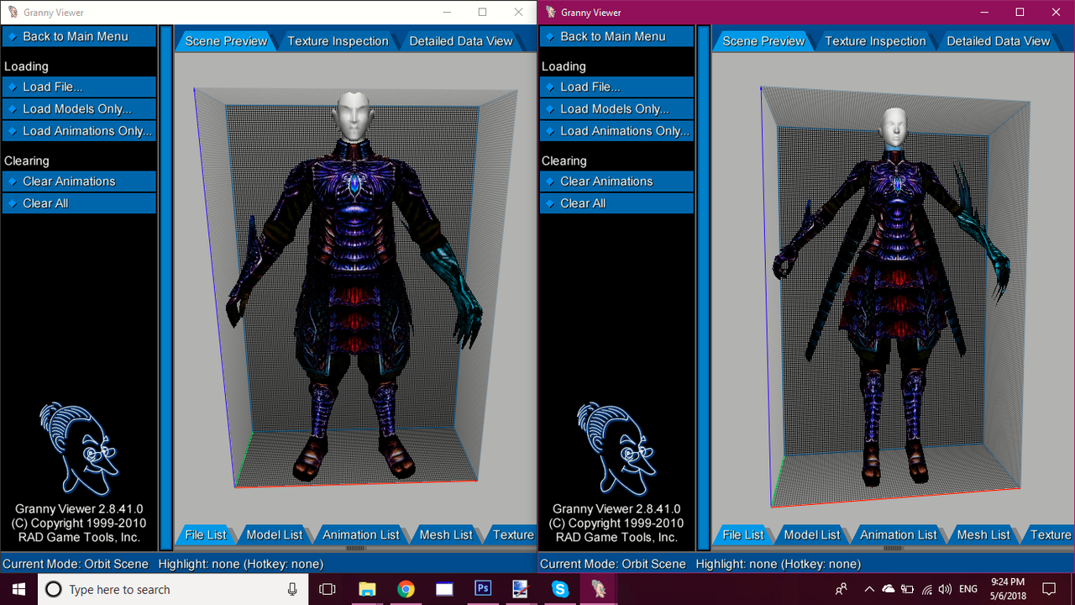This screenshot has width=1075, height=605.
Task: Open the People icon in system tray
Action: (x=841, y=589)
